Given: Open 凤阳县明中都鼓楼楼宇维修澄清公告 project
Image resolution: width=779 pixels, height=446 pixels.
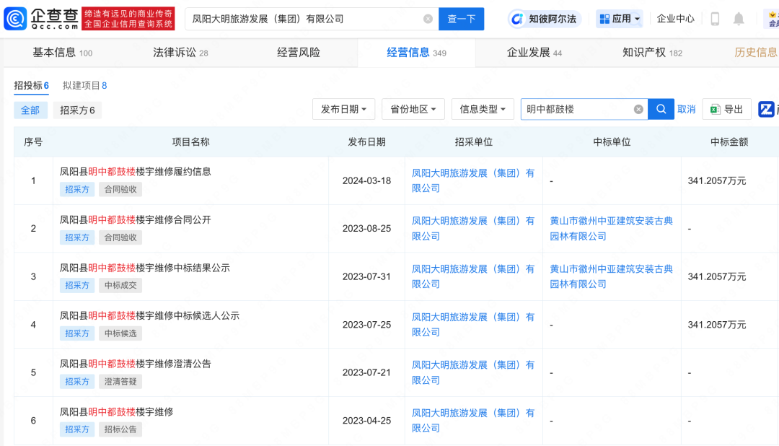Looking at the screenshot, I should pos(135,364).
